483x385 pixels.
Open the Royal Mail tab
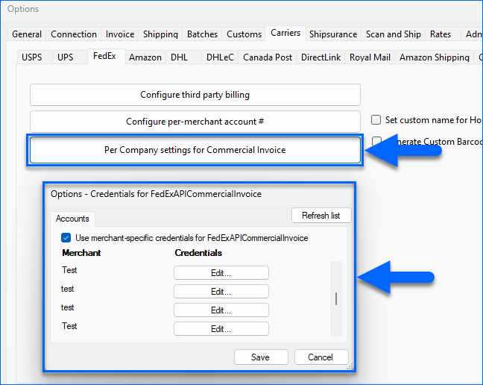coord(370,57)
